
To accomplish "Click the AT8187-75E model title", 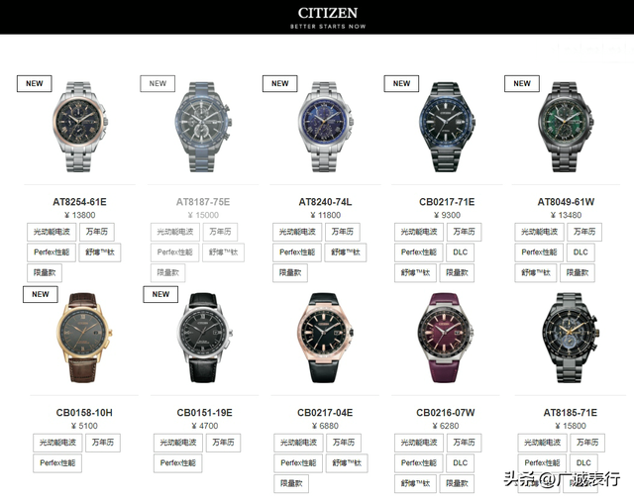I will (x=203, y=202).
